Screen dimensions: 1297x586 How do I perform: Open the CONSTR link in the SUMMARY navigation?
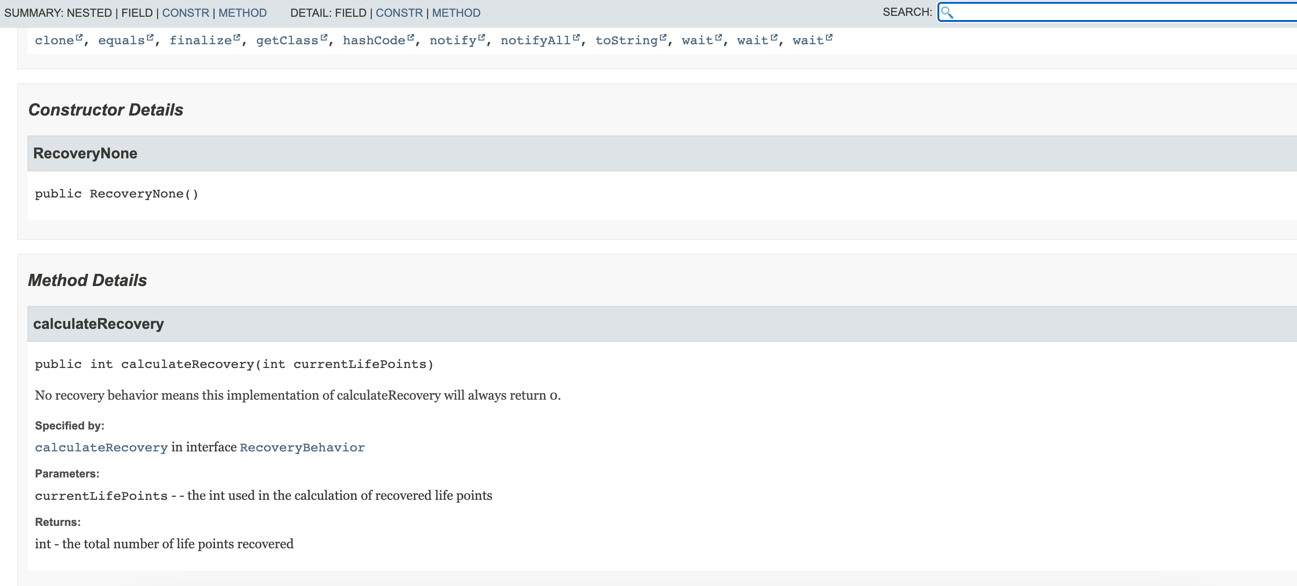(x=185, y=13)
